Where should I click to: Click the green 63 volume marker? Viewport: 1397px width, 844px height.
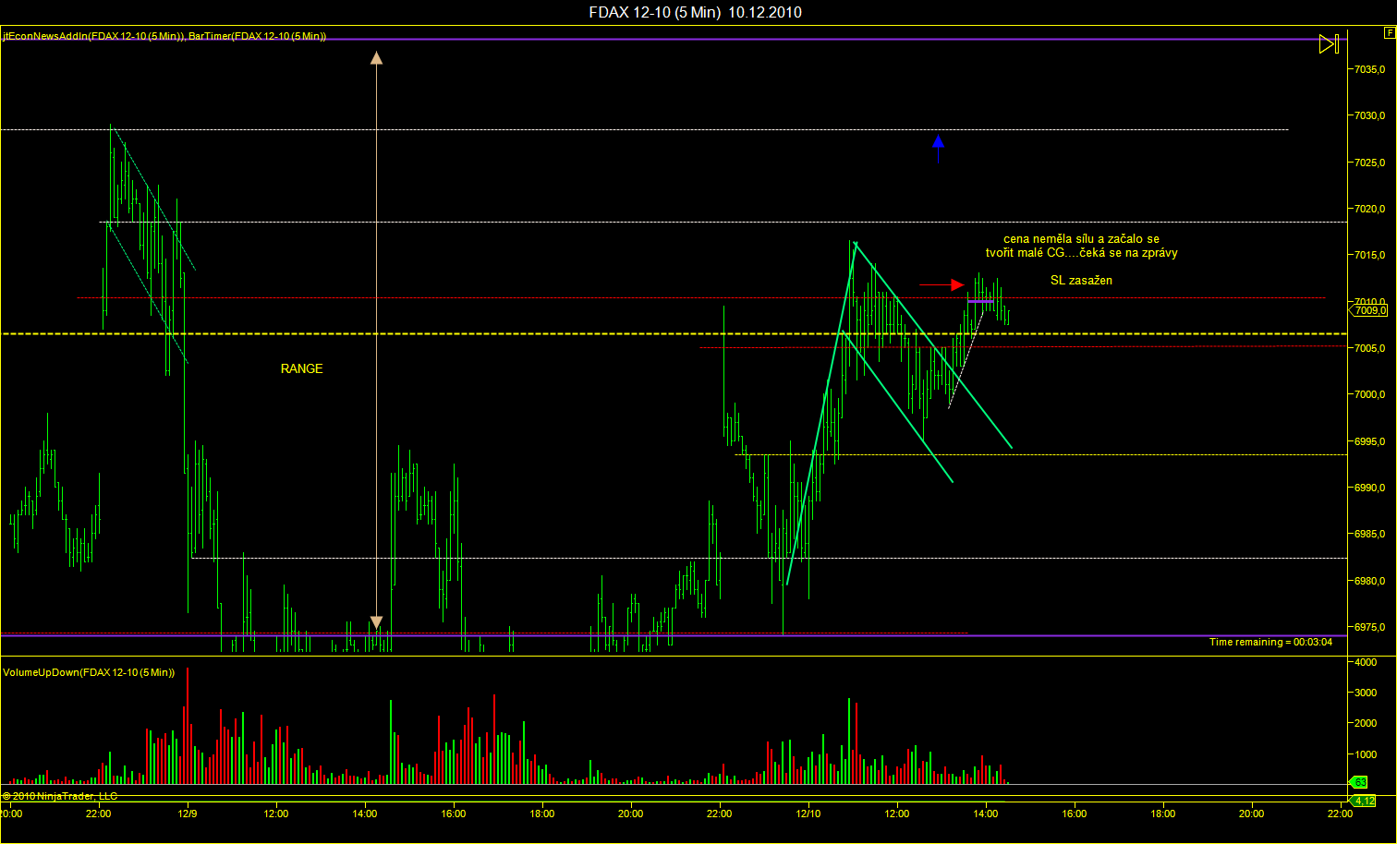pos(1360,782)
